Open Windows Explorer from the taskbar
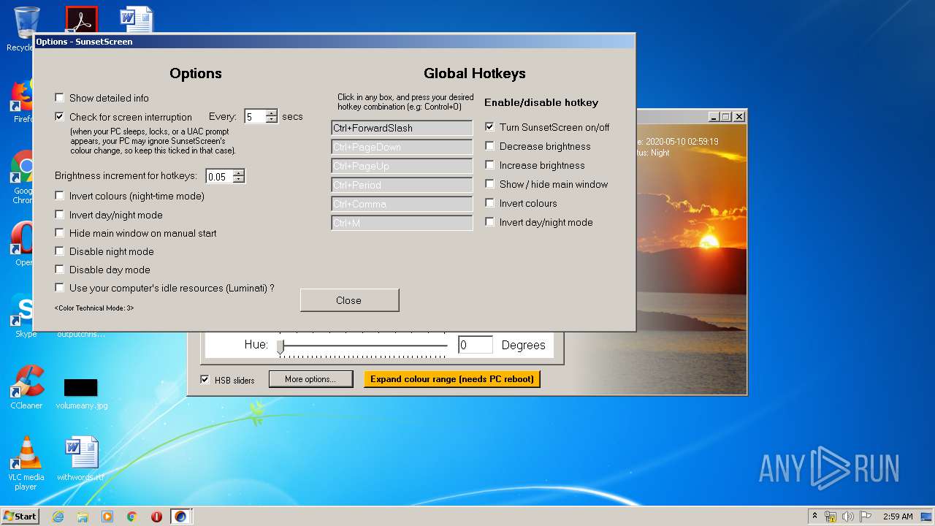This screenshot has width=935, height=526. pyautogui.click(x=83, y=517)
